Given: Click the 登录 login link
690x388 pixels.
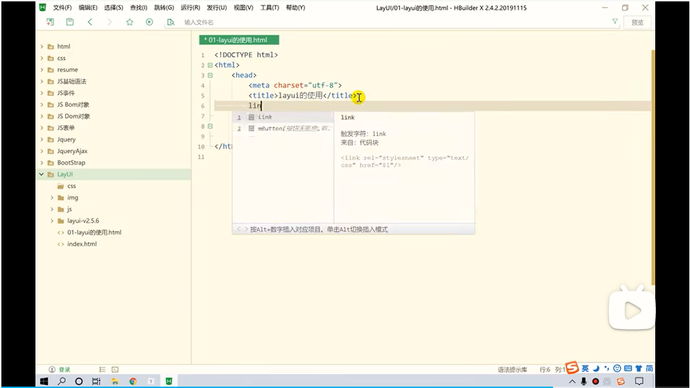Looking at the screenshot, I should click(x=65, y=369).
